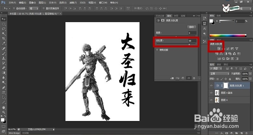The image size is (253, 135).
Task: Select the Eyedropper tool
Action: pyautogui.click(x=3, y=43)
